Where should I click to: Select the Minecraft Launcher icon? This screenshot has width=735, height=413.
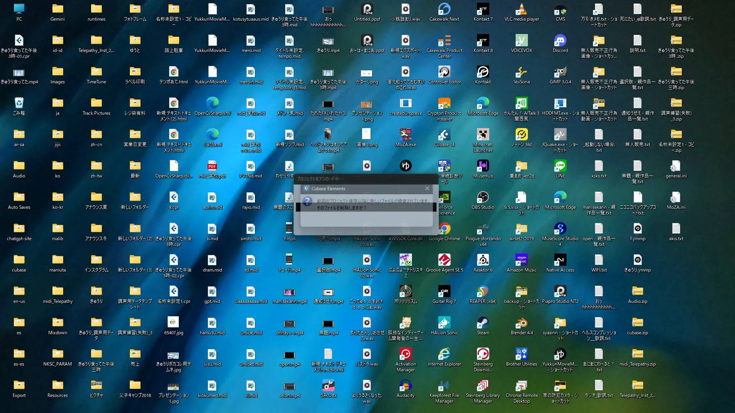(483, 135)
